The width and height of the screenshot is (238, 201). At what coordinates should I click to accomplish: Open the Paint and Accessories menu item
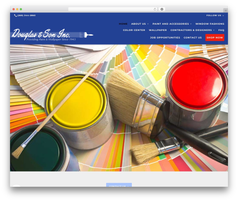(x=170, y=24)
